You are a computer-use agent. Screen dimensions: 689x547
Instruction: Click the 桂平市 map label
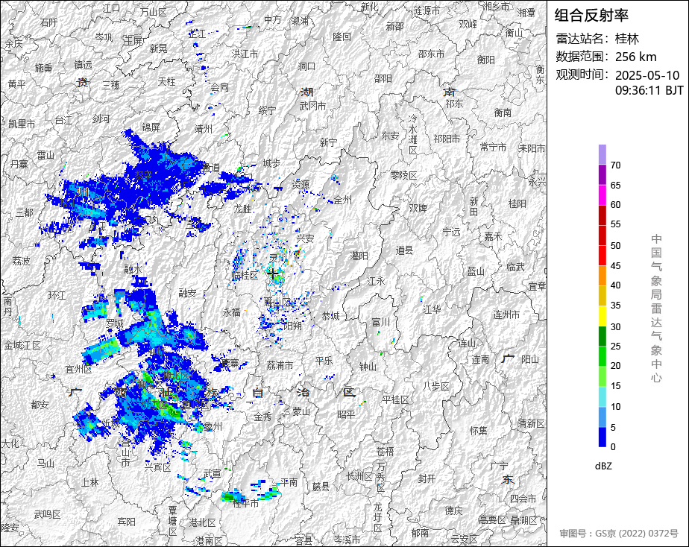coord(245,504)
